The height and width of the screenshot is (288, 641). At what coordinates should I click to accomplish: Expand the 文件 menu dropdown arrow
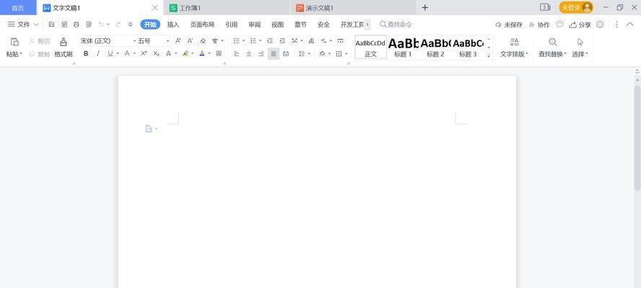click(x=36, y=24)
